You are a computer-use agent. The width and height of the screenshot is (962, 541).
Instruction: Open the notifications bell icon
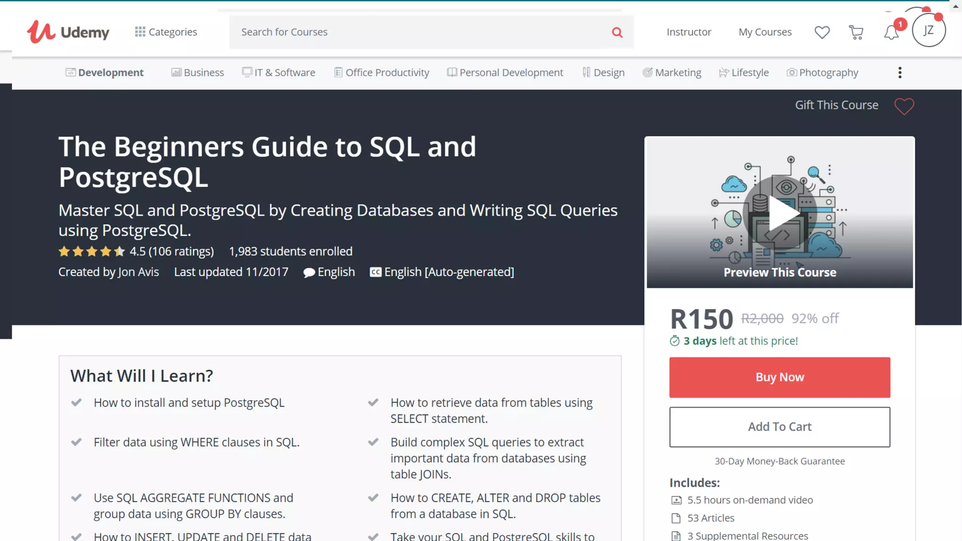click(x=891, y=32)
